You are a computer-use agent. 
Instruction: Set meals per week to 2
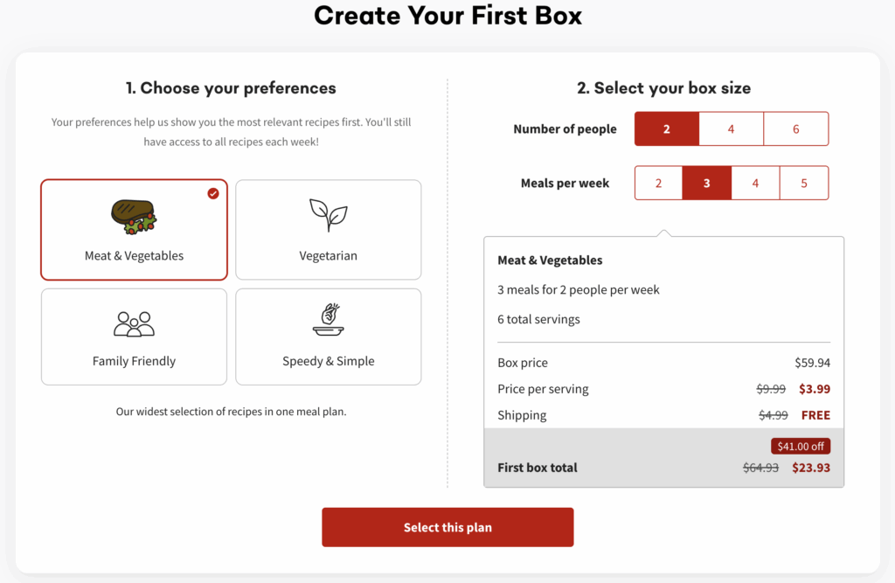tap(659, 184)
